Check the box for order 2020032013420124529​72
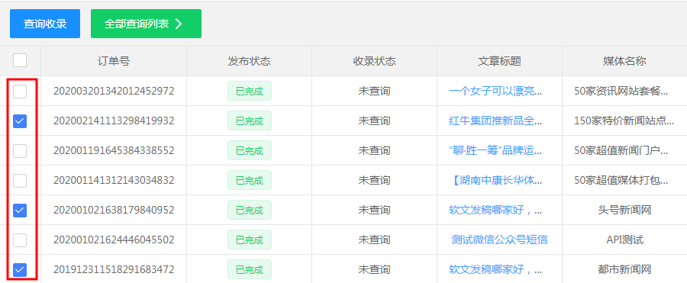Screen dimensions: 687x283 tap(20, 92)
